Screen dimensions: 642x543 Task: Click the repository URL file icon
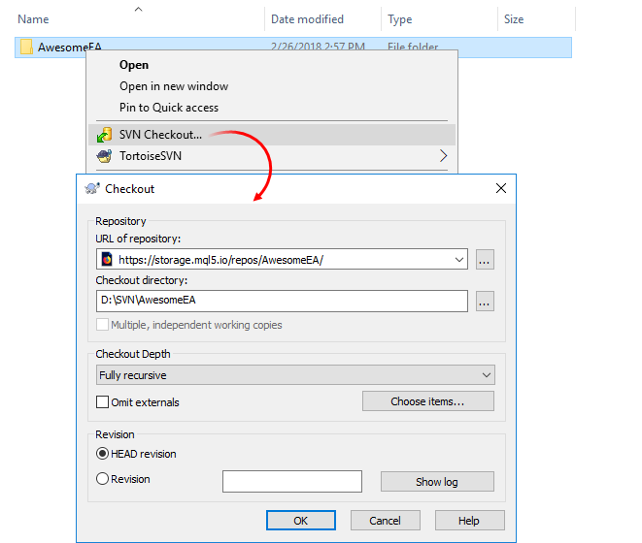[107, 259]
